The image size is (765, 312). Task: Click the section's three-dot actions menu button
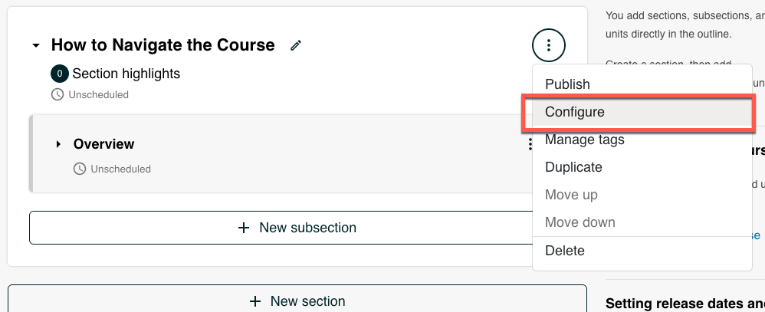coord(548,46)
